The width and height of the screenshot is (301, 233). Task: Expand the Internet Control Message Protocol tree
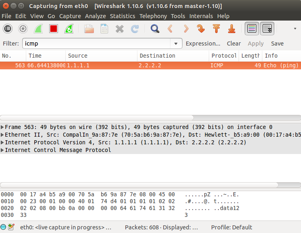(x=3, y=150)
